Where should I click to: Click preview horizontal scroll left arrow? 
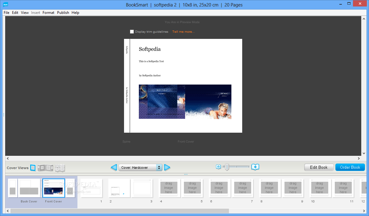point(8,158)
